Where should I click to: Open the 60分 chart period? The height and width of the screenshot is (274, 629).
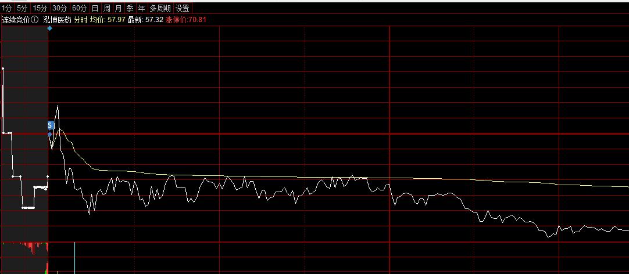80,8
